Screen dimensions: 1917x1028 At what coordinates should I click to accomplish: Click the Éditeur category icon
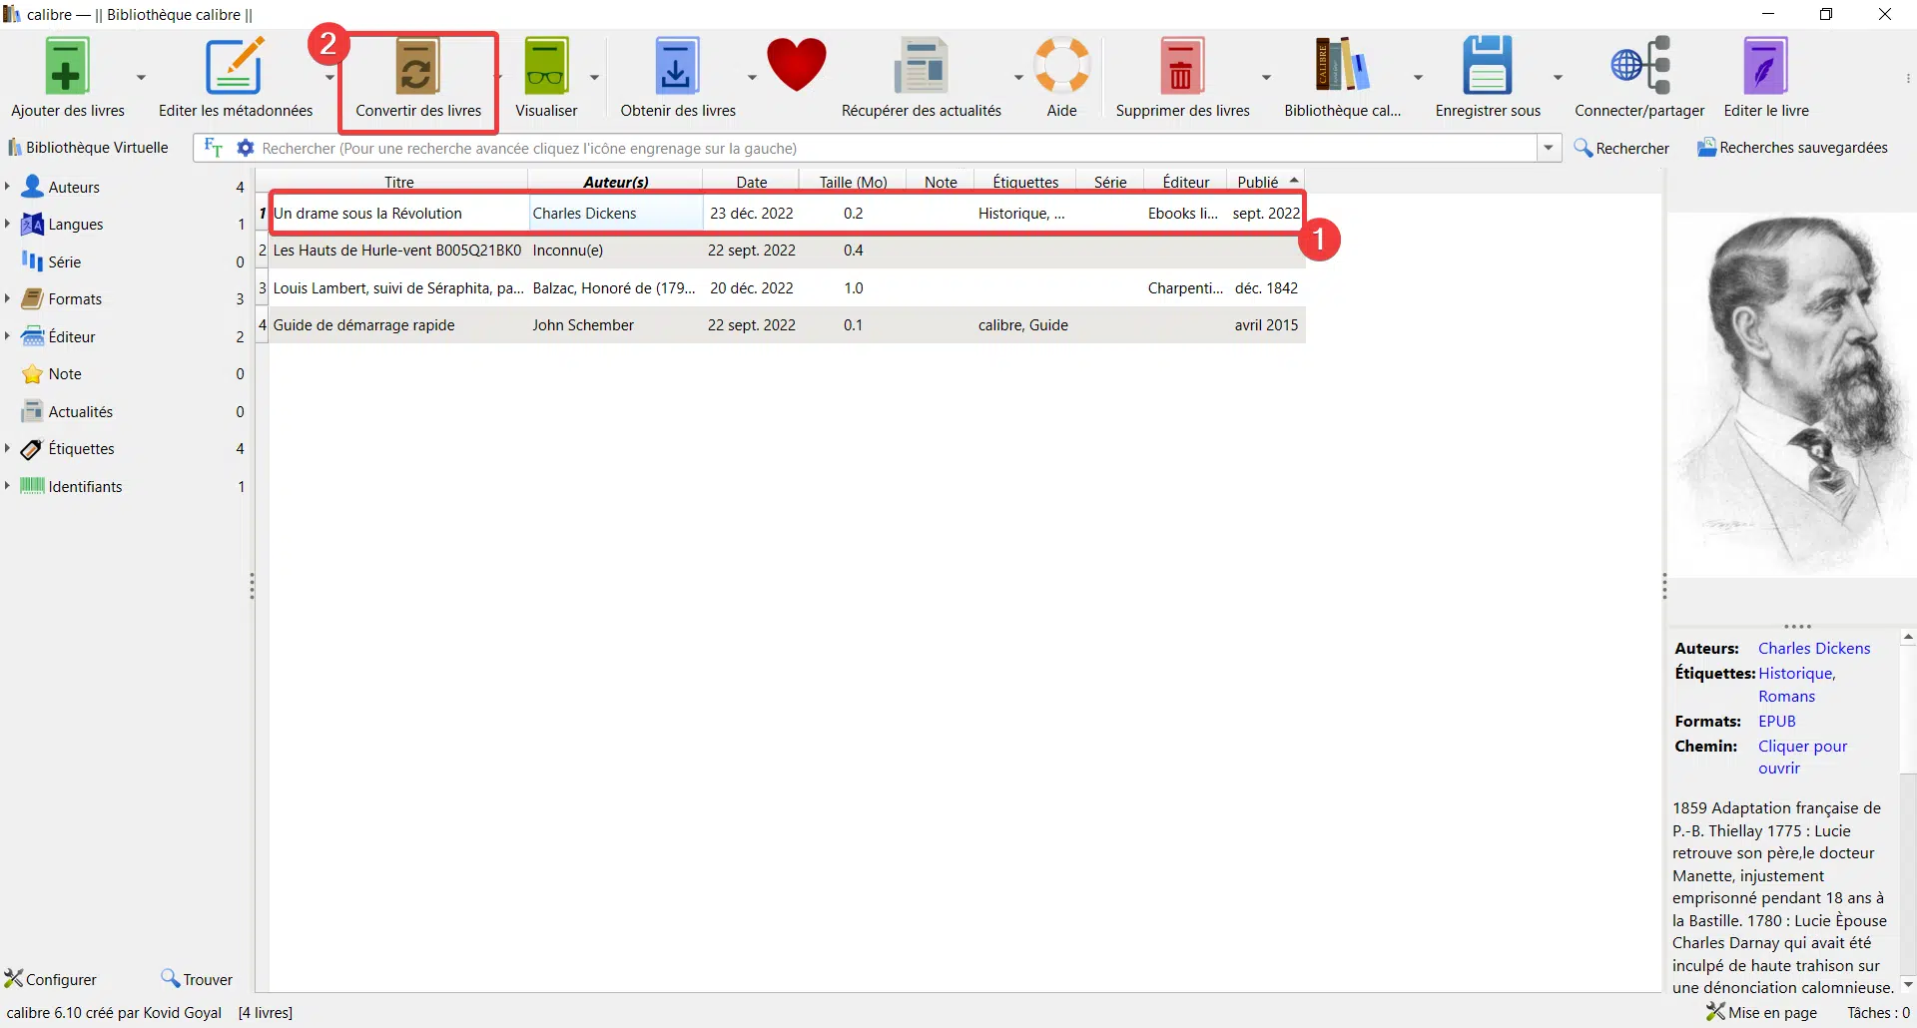click(33, 336)
